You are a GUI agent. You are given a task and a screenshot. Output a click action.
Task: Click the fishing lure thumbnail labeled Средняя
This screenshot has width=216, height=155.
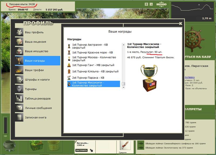pos(125,146)
